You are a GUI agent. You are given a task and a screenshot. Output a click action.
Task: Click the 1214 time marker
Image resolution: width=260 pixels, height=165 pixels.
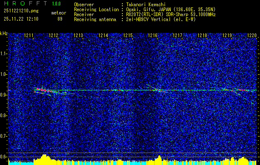(103, 35)
